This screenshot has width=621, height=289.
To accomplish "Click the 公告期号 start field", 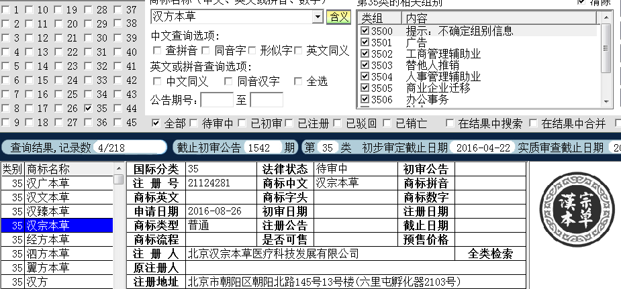I will (x=217, y=100).
